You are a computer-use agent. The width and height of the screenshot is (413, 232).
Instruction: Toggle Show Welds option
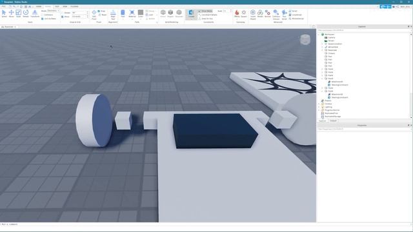tap(205, 11)
